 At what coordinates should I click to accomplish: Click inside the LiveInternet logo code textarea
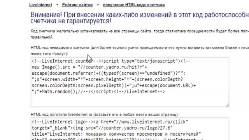[x=130, y=129]
